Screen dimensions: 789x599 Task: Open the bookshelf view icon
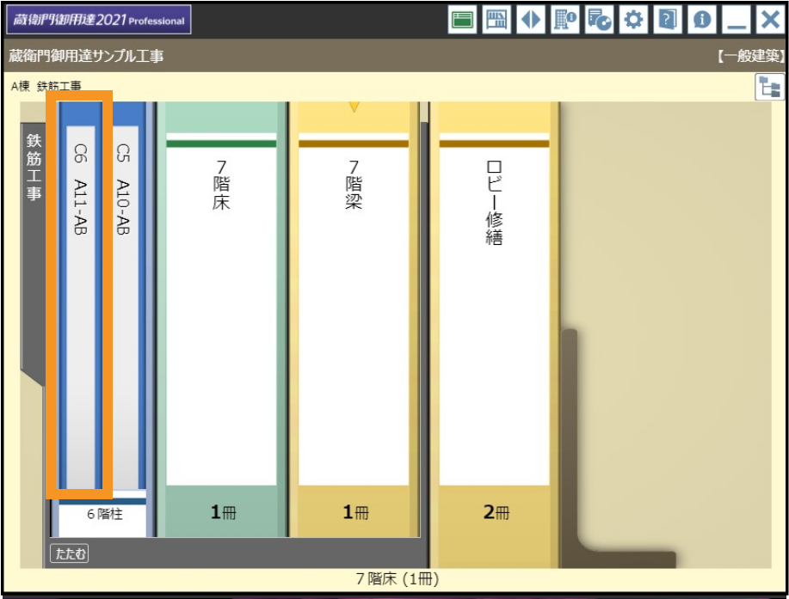pos(496,20)
